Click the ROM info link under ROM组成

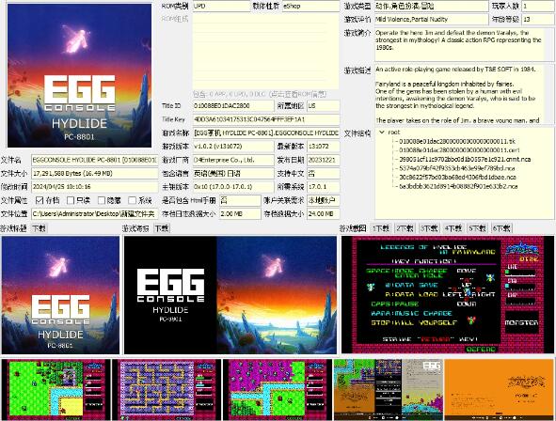(260, 94)
